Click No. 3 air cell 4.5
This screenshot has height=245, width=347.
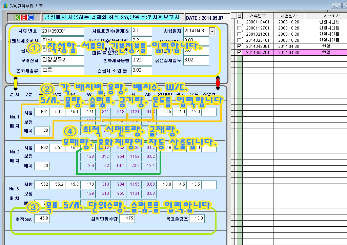click(180, 185)
